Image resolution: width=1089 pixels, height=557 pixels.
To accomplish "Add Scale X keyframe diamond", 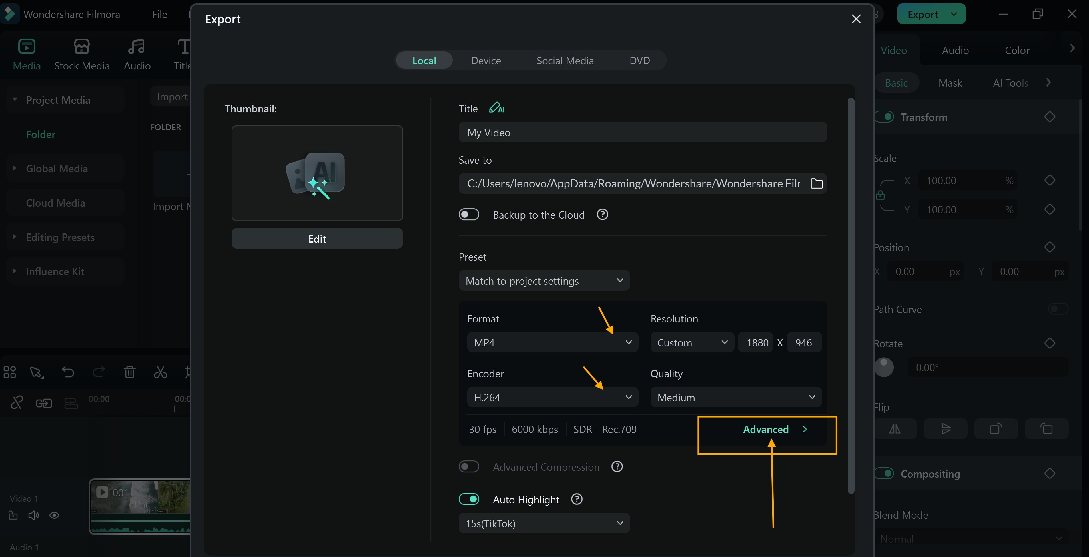I will (x=1050, y=180).
